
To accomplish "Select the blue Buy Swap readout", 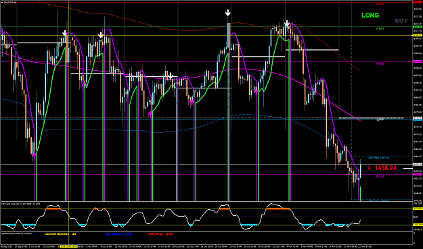I will 119,234.
